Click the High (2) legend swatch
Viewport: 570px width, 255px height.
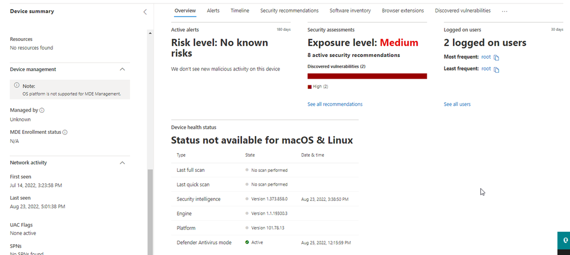point(310,87)
